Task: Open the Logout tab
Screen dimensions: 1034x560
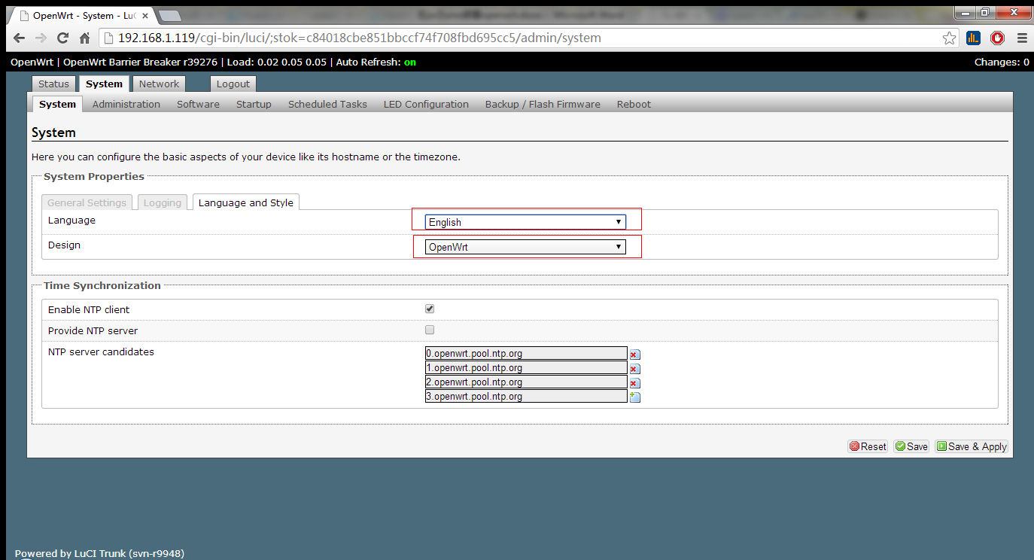Action: pos(233,84)
